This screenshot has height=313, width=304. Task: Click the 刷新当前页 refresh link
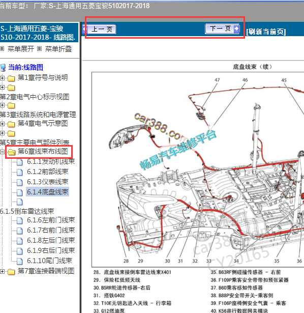(266, 32)
